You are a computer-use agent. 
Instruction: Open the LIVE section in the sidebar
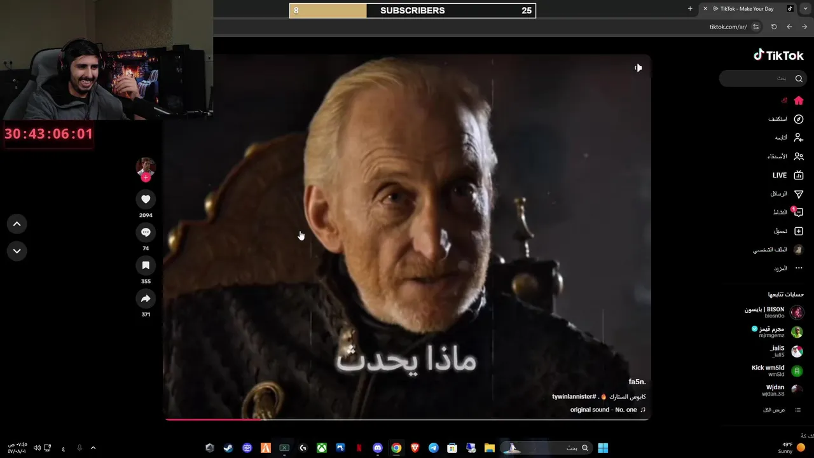pos(788,175)
